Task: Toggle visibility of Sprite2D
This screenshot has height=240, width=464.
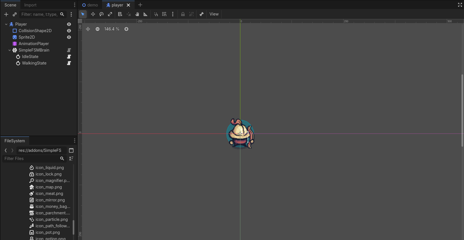Action: click(69, 37)
